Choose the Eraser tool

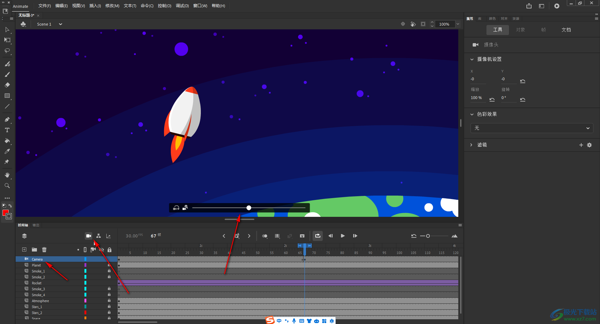7,85
